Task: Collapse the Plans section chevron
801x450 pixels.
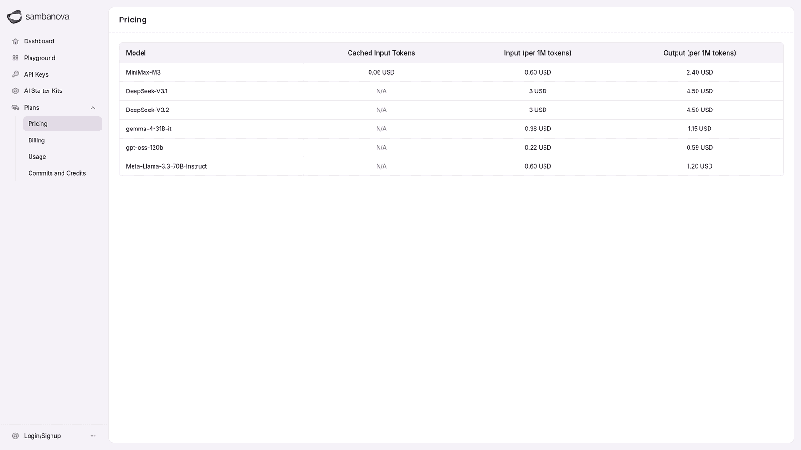Action: pyautogui.click(x=93, y=108)
